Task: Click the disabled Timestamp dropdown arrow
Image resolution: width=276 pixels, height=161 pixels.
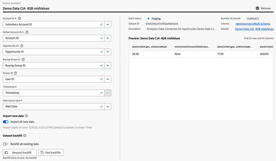Action: (108, 93)
